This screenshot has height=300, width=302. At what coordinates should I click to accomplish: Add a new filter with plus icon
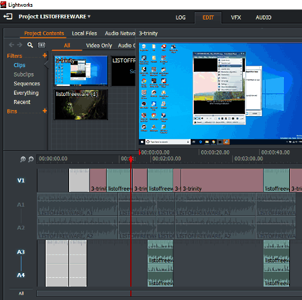(45, 55)
